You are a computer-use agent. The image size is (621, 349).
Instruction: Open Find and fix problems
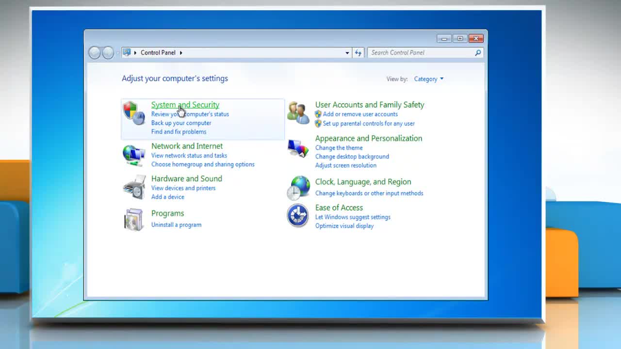[x=179, y=132]
